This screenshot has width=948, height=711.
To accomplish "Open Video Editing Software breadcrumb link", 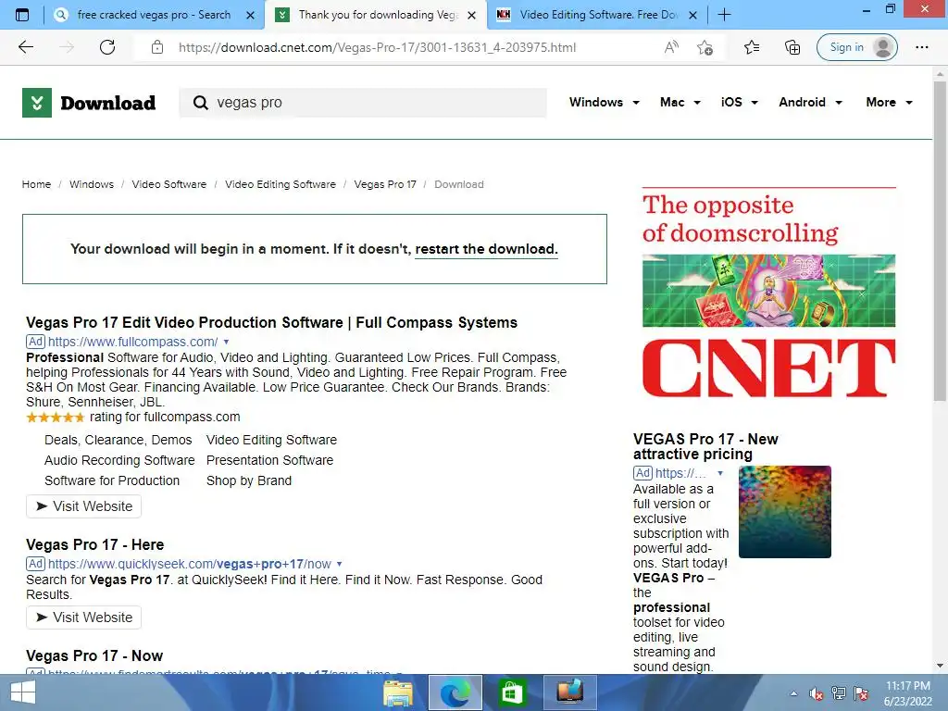I will tap(281, 184).
